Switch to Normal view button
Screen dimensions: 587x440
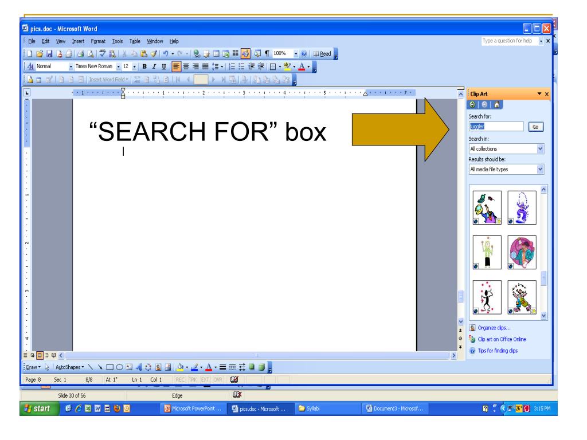[25, 355]
